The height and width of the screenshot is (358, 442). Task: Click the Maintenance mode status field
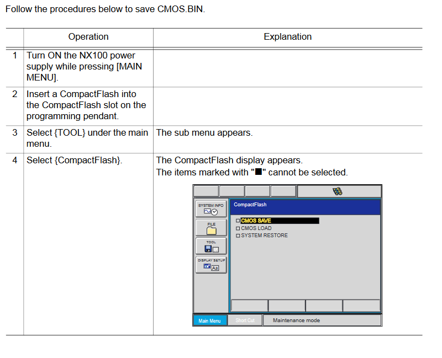coord(322,320)
